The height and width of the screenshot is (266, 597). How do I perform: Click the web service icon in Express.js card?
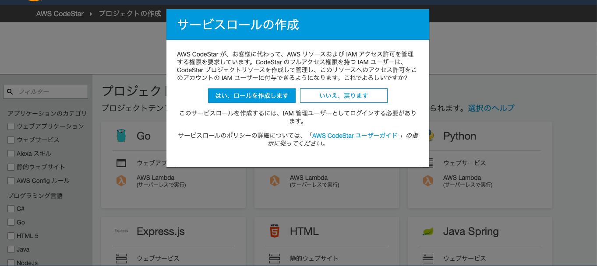(x=121, y=259)
